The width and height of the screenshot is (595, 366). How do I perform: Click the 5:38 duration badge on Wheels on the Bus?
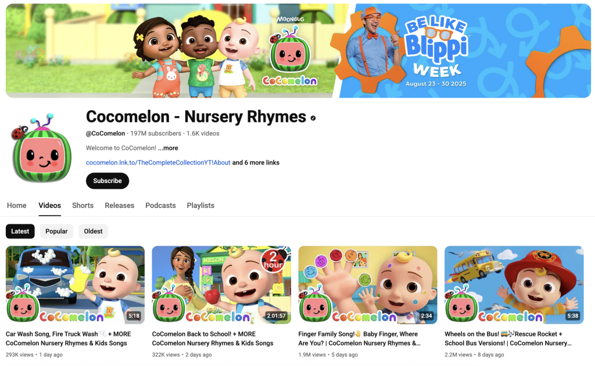(572, 315)
